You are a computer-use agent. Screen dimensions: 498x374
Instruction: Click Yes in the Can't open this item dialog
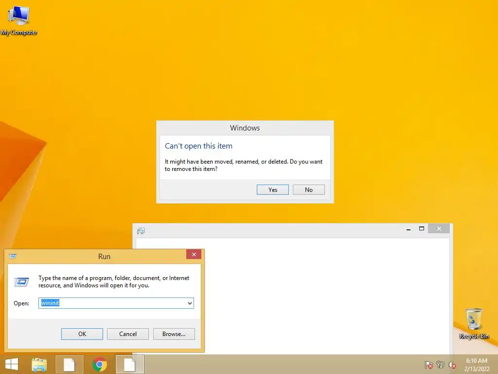tap(272, 189)
